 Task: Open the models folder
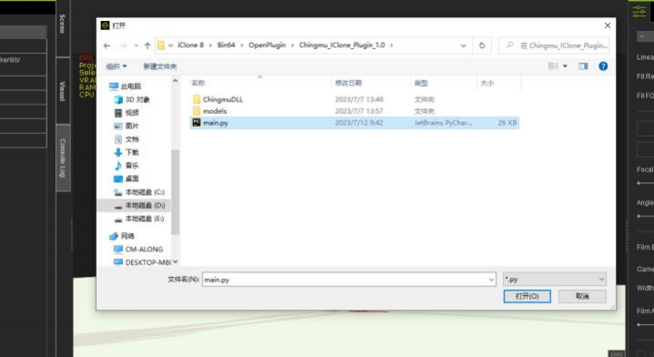pos(215,111)
